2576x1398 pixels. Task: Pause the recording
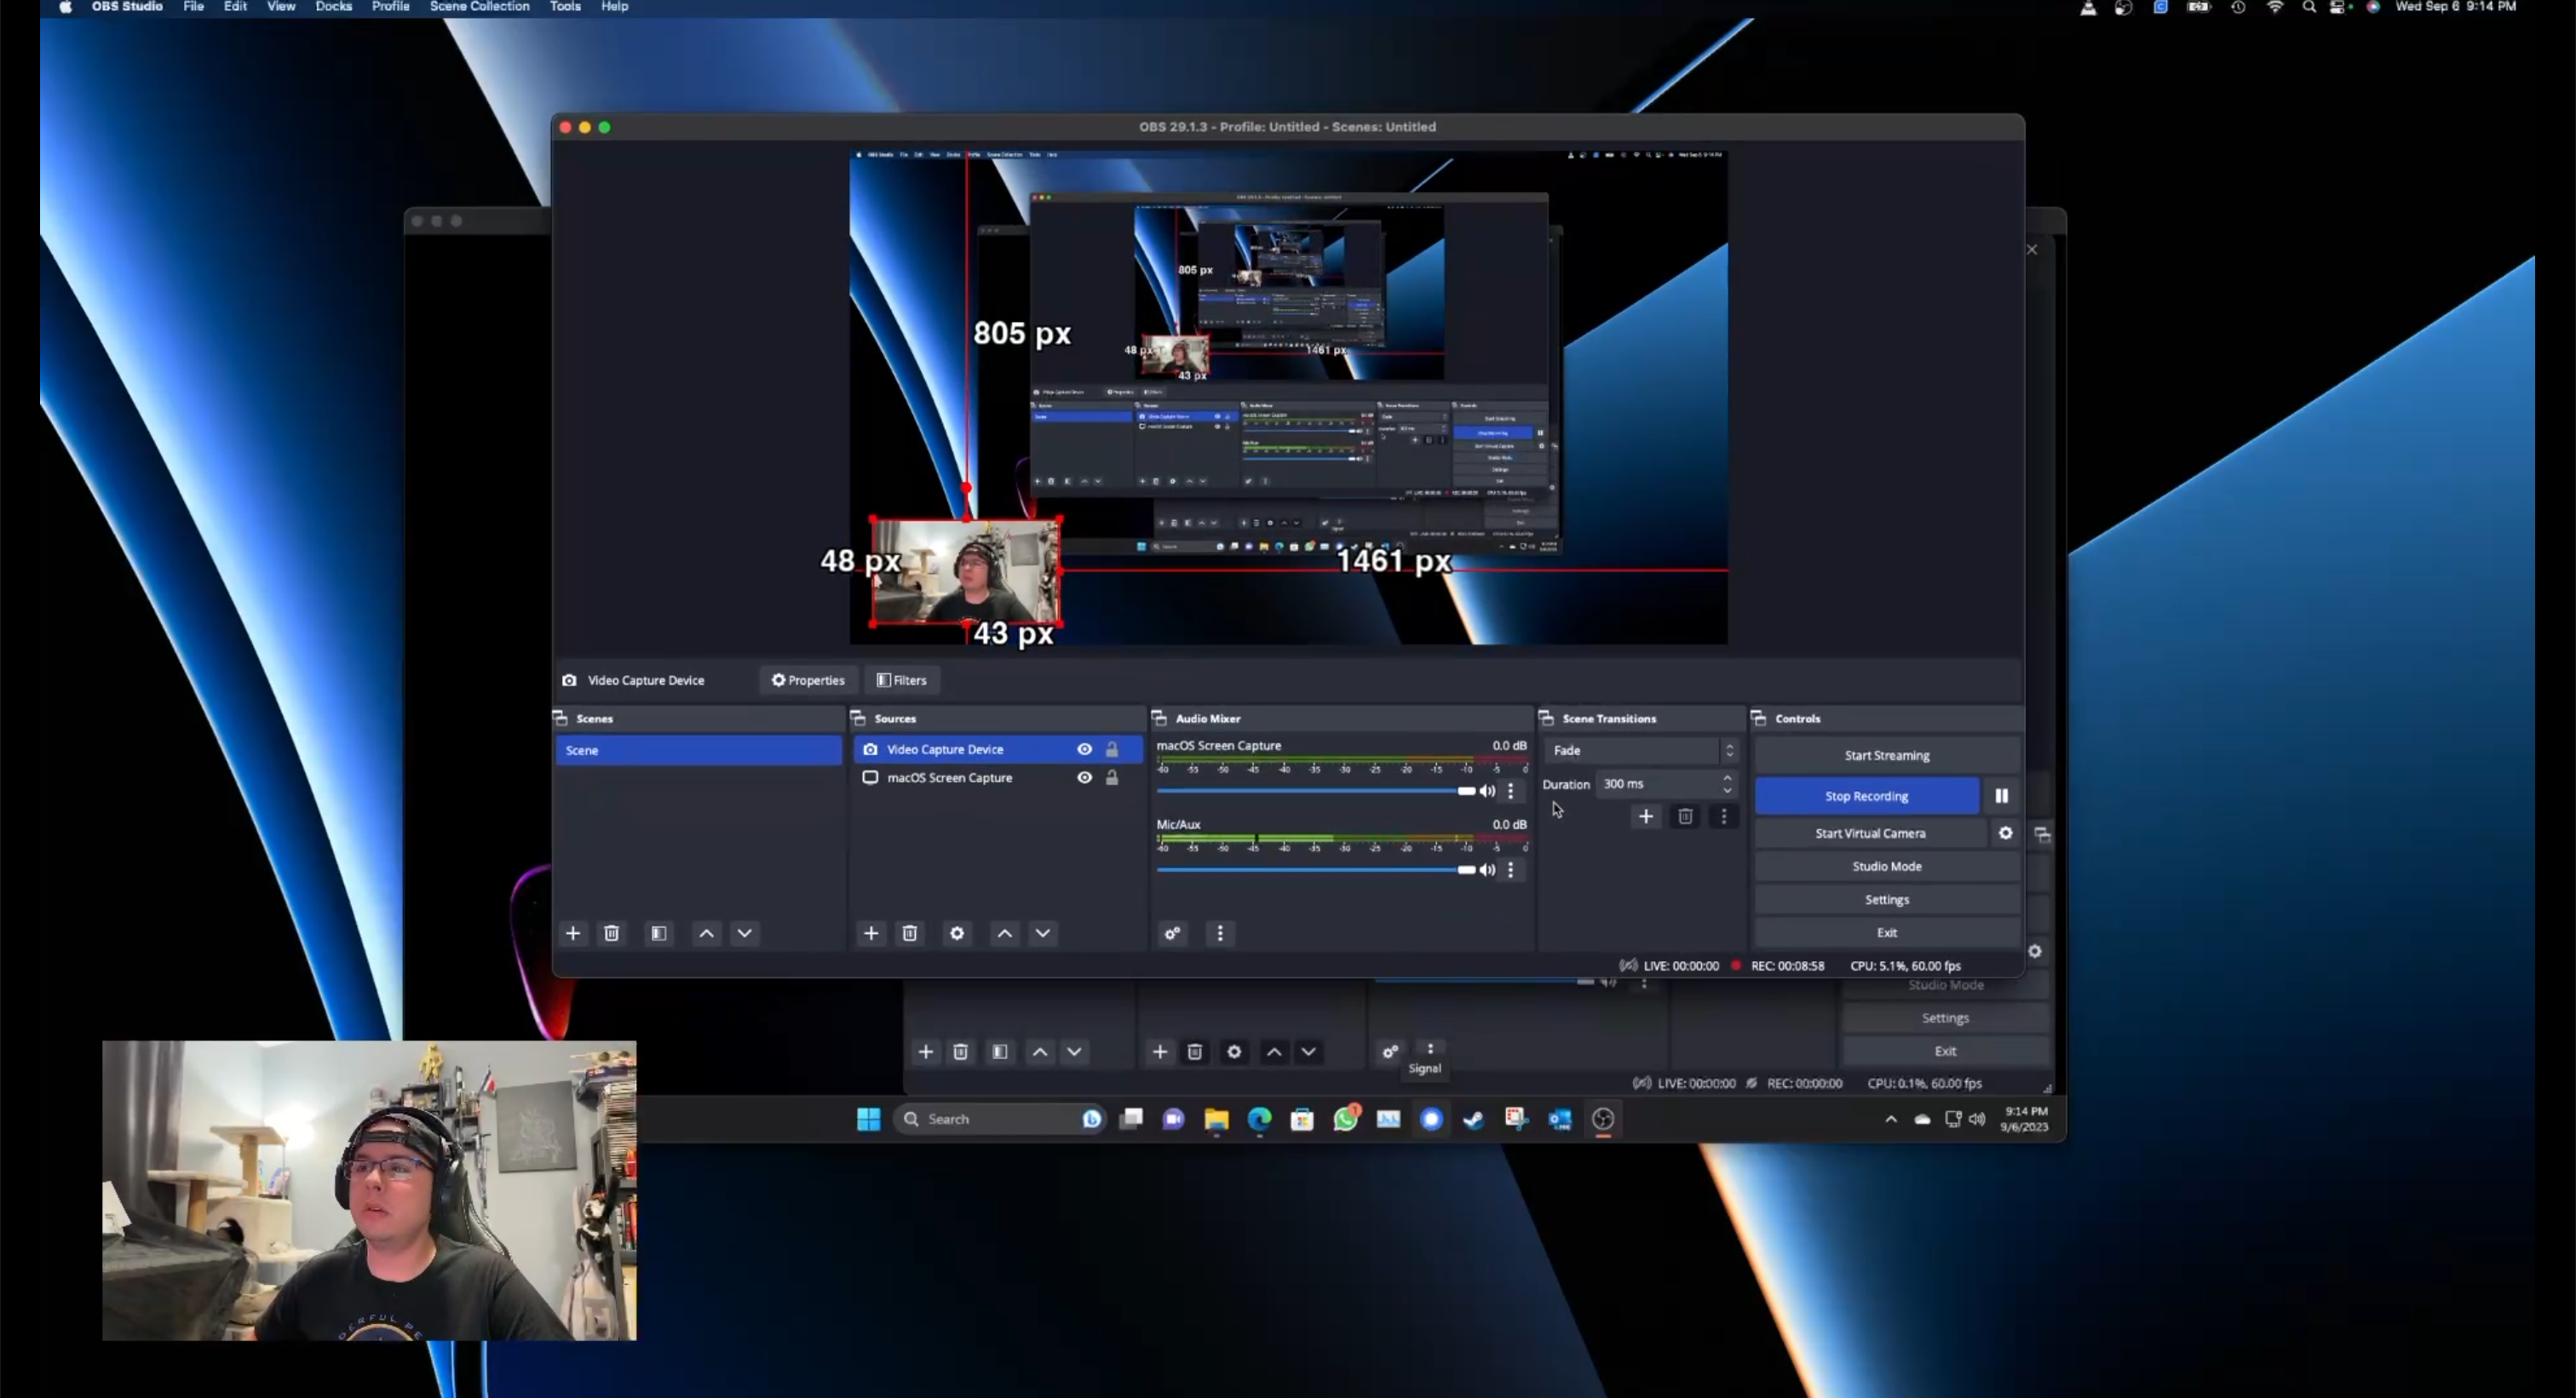point(2001,795)
